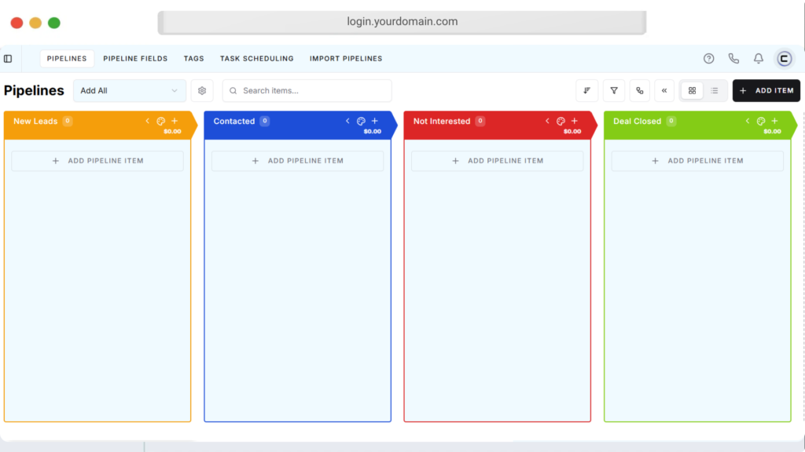Click the black Add Item button
Viewport: 805px width, 452px height.
(766, 91)
